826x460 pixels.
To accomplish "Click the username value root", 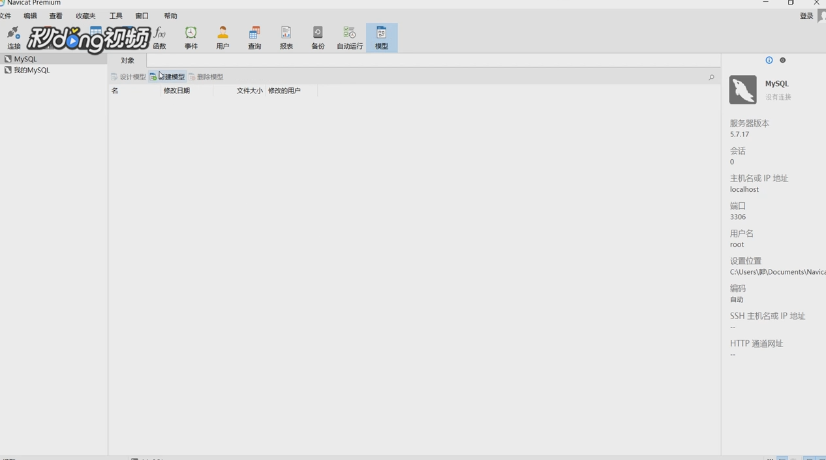I will [x=737, y=245].
